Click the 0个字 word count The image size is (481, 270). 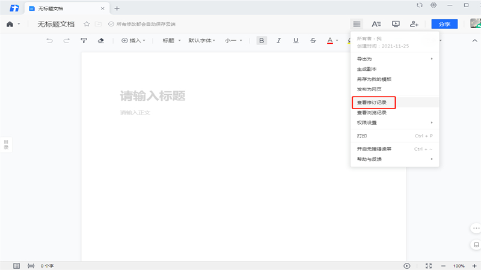(x=47, y=266)
